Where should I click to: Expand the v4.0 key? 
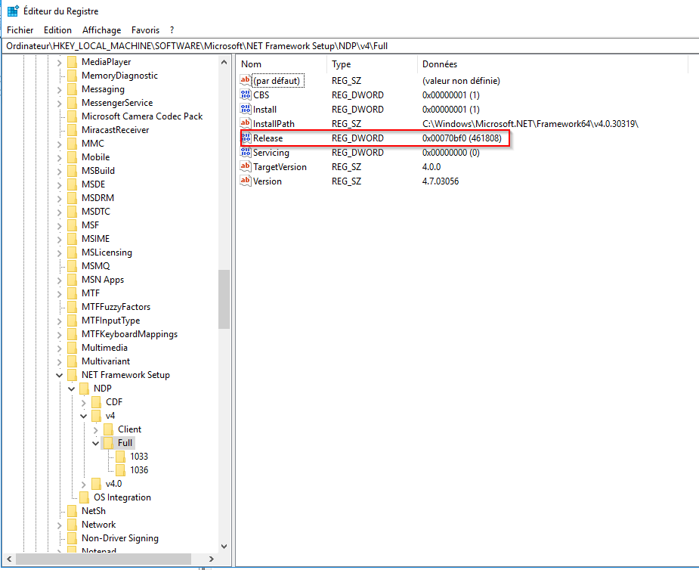(83, 485)
